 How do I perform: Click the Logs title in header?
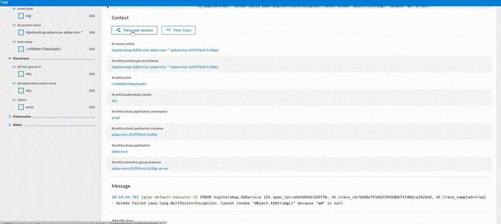4,2
